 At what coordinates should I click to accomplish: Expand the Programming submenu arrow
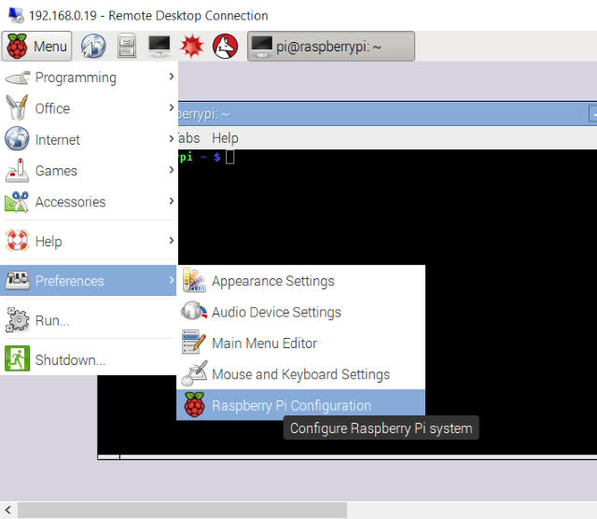point(172,77)
